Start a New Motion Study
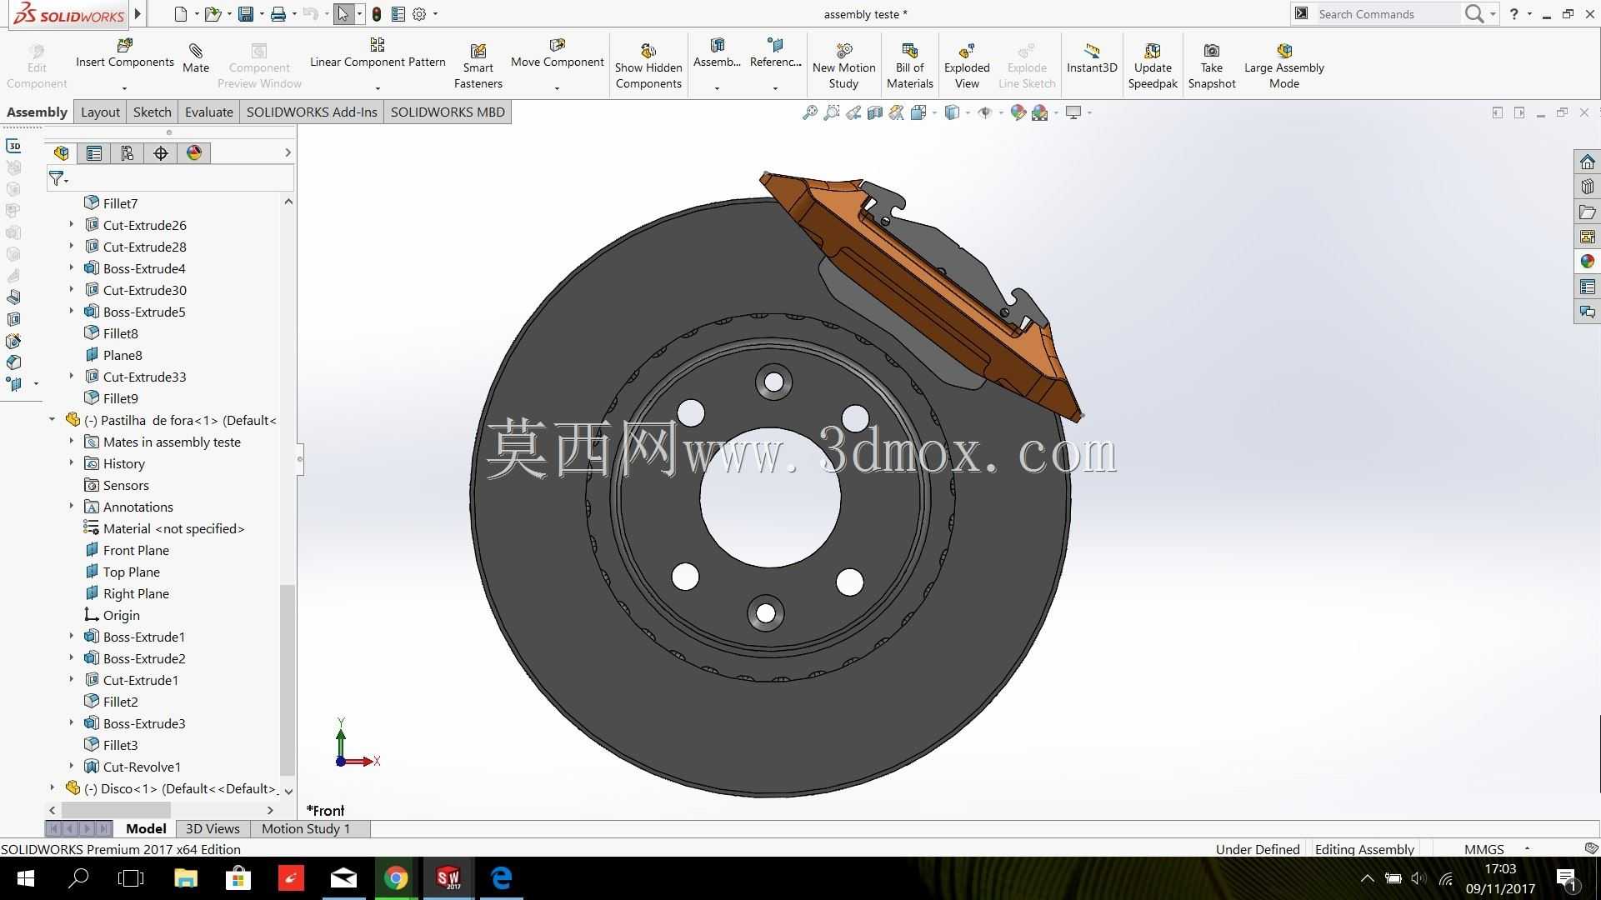Viewport: 1601px width, 900px height. tap(843, 67)
